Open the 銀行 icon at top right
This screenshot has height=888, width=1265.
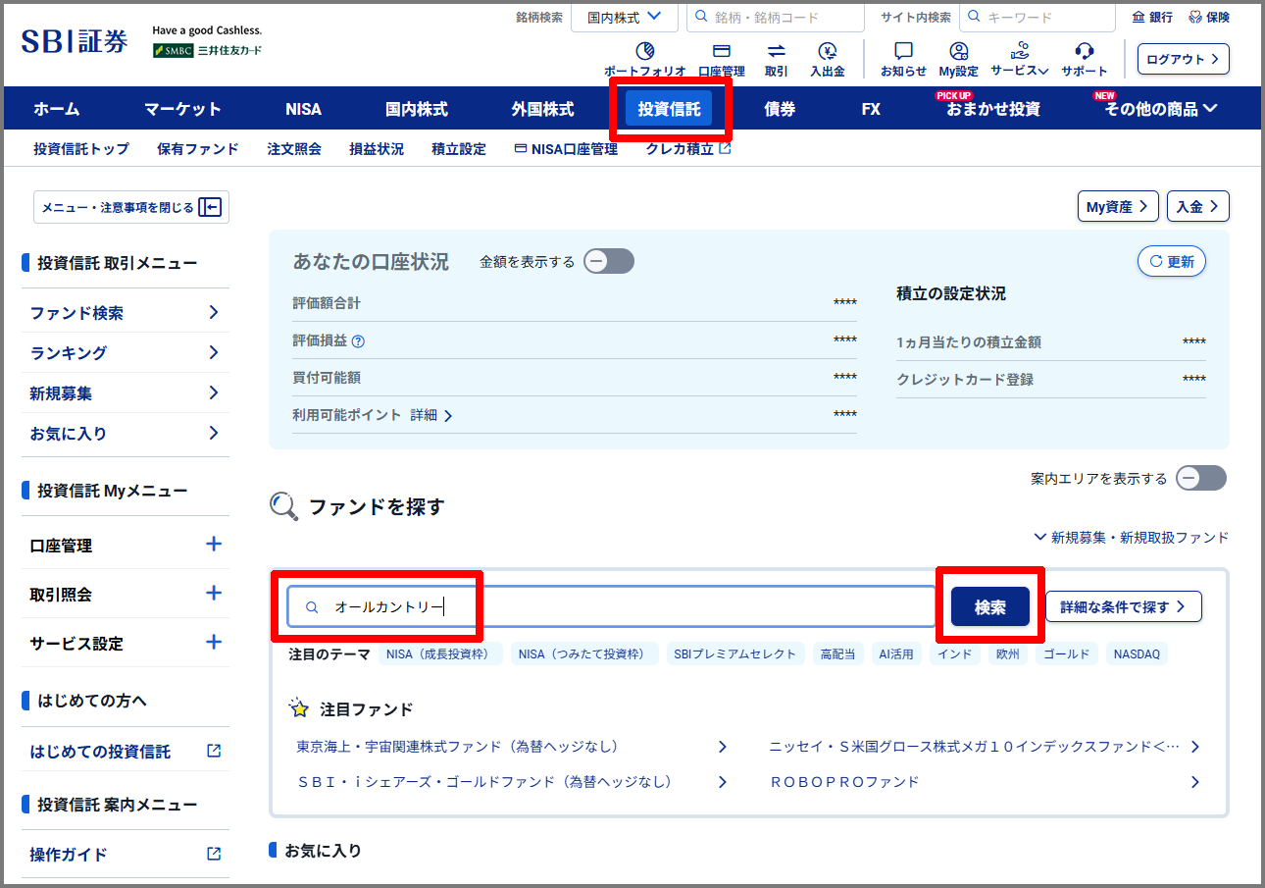coord(1151,16)
